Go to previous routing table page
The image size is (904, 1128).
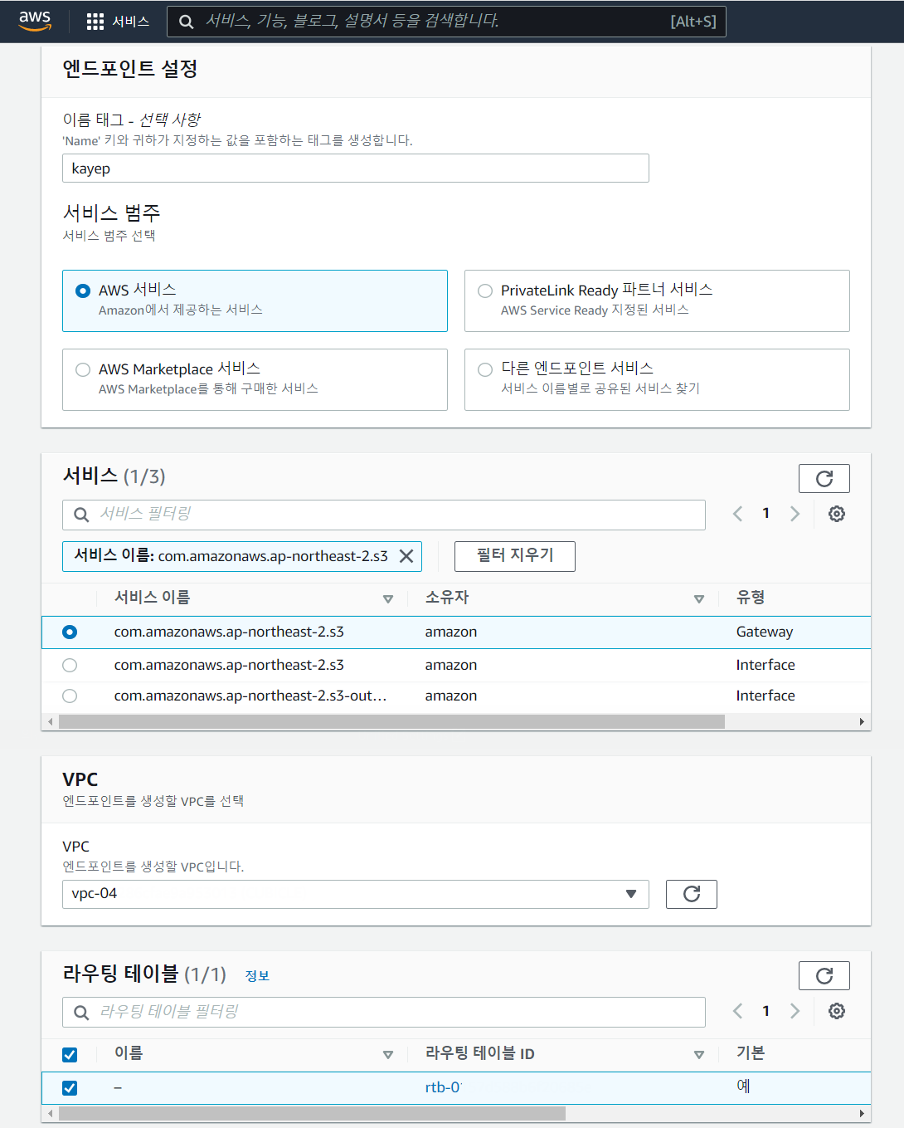[737, 1011]
